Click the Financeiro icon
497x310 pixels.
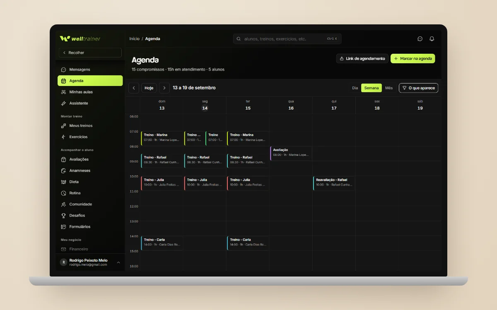(63, 249)
